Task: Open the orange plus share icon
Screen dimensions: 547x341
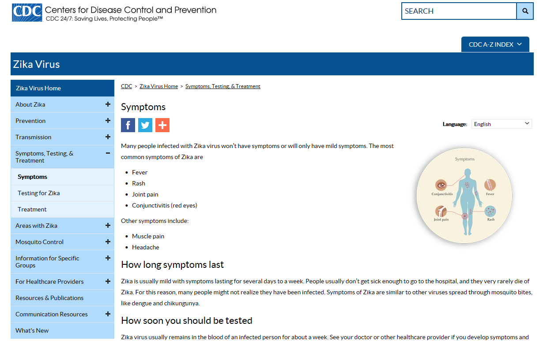Action: pos(162,125)
